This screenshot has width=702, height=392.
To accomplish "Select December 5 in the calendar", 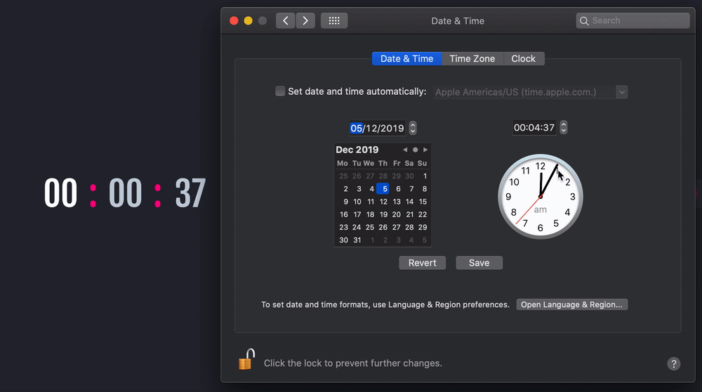I will point(383,189).
